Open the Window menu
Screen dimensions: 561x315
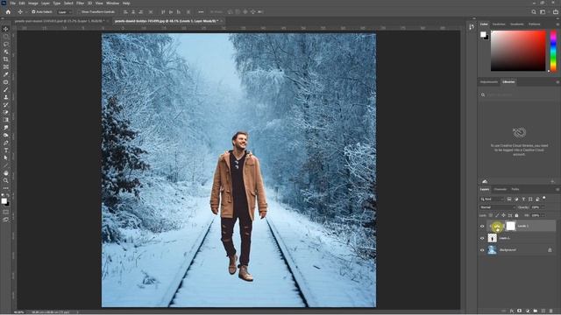coord(113,3)
